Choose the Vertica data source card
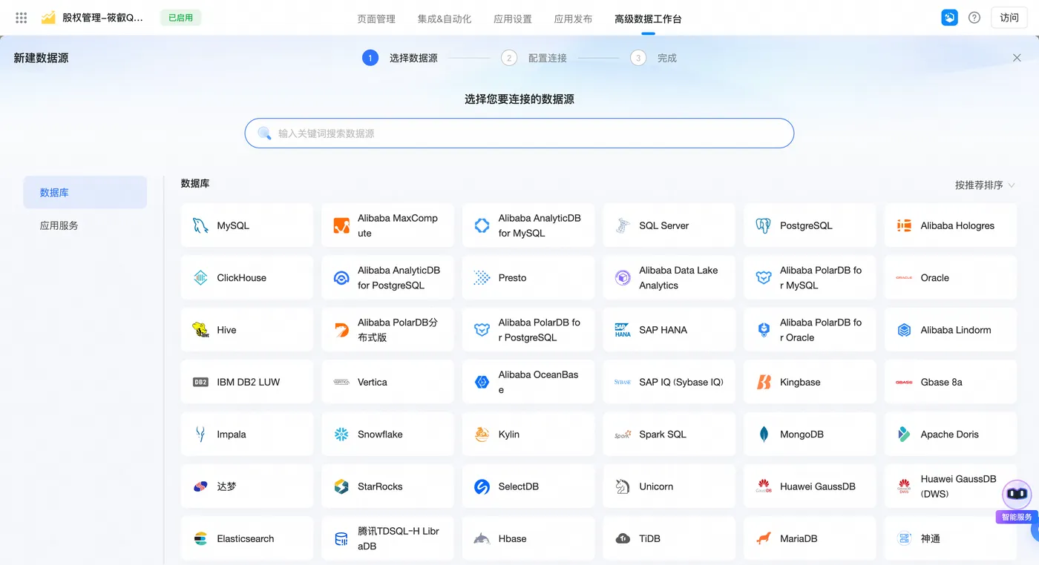The width and height of the screenshot is (1039, 565). pos(387,382)
